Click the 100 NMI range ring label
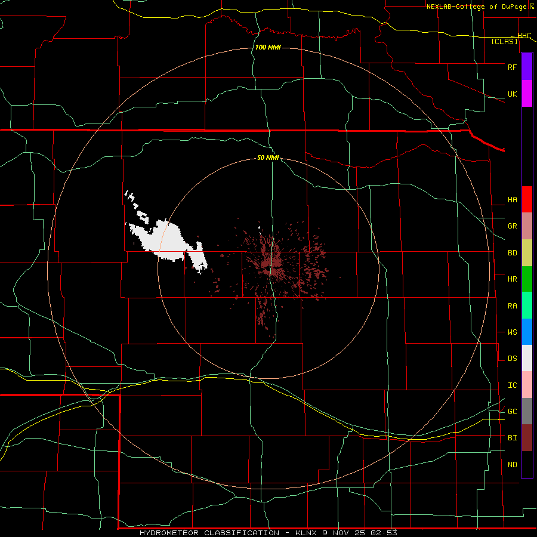537x537 pixels. (x=268, y=47)
